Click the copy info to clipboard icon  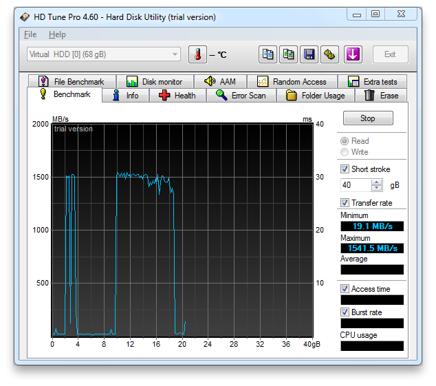268,54
